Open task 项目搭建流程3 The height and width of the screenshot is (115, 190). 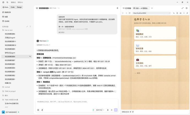click(10, 72)
